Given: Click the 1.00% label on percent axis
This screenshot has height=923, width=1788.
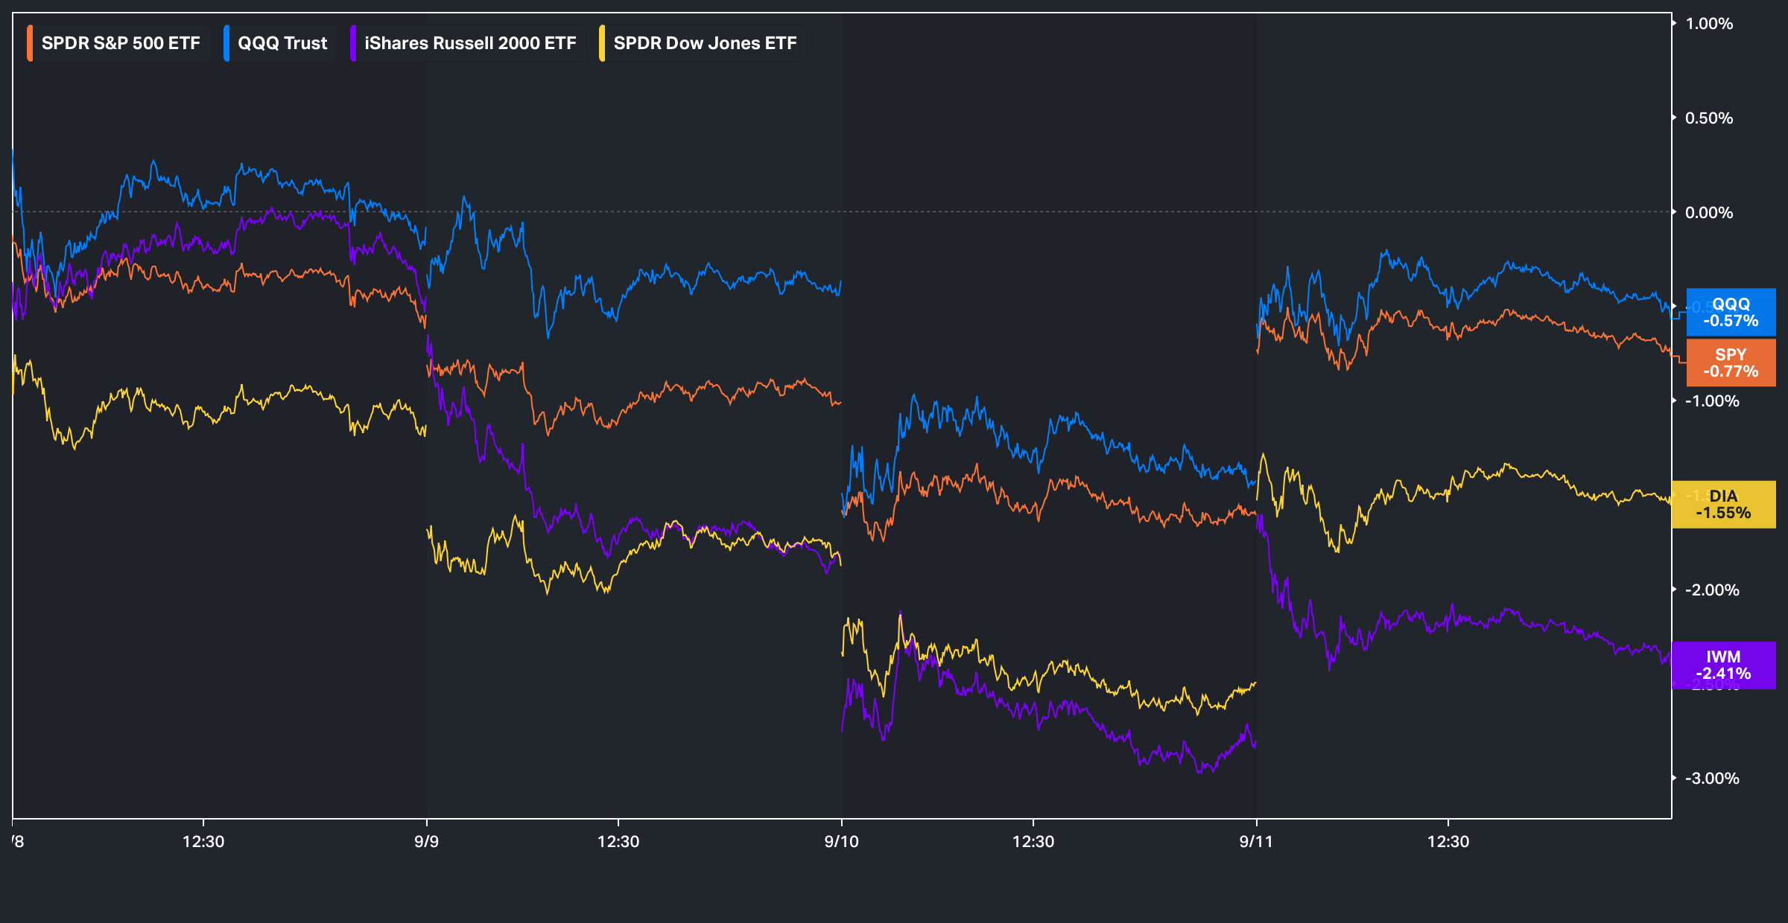Looking at the screenshot, I should pyautogui.click(x=1709, y=24).
